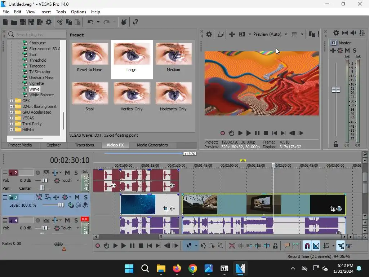Open the Options menu
The height and width of the screenshot is (277, 369).
click(78, 12)
